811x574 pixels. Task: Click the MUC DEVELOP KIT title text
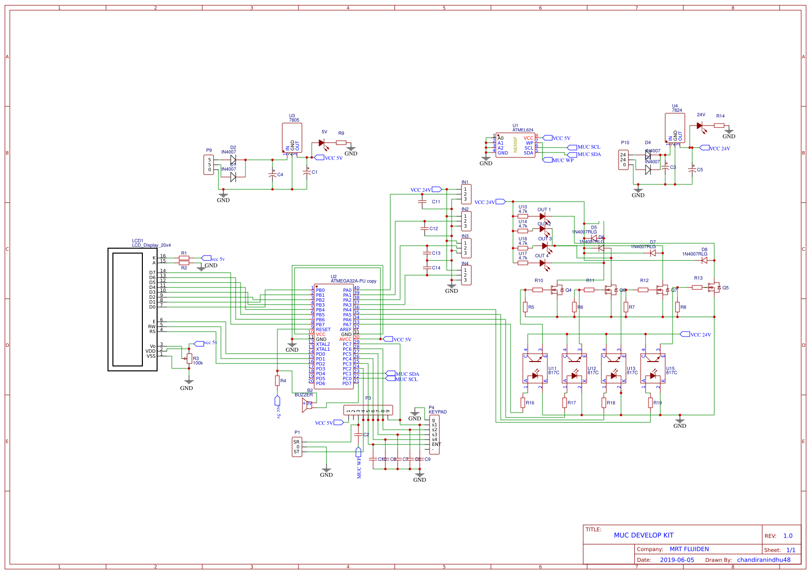click(x=645, y=536)
